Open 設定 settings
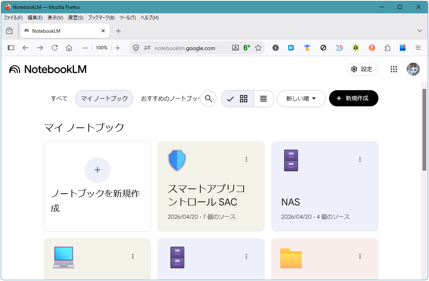Screen dimensions: 429x281 coord(362,69)
